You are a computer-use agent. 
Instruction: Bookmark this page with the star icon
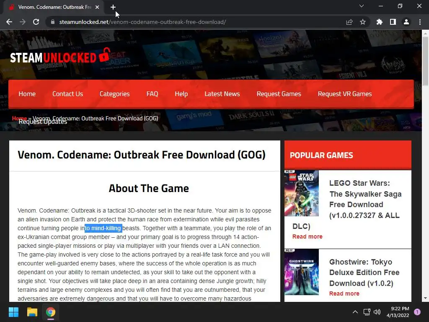(x=363, y=22)
